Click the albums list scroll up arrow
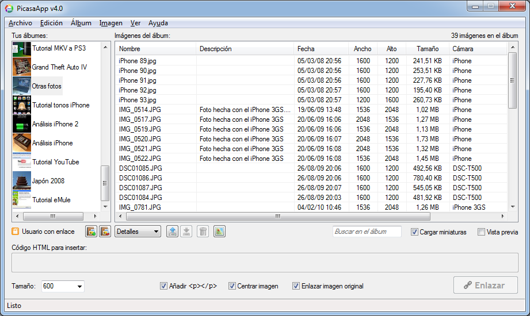The image size is (530, 316). click(105, 47)
